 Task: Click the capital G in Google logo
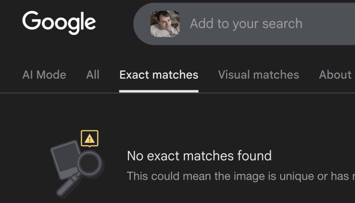(31, 20)
